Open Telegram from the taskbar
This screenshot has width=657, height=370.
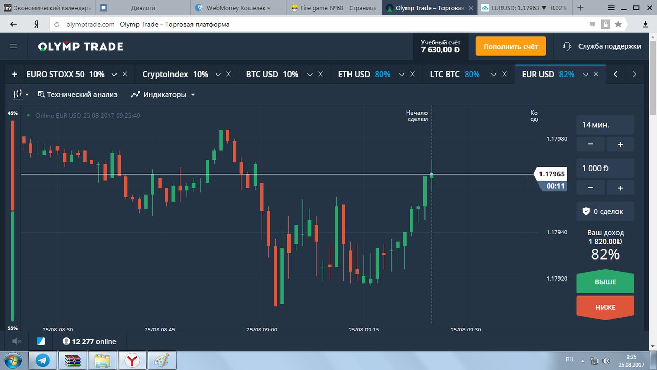tap(43, 360)
